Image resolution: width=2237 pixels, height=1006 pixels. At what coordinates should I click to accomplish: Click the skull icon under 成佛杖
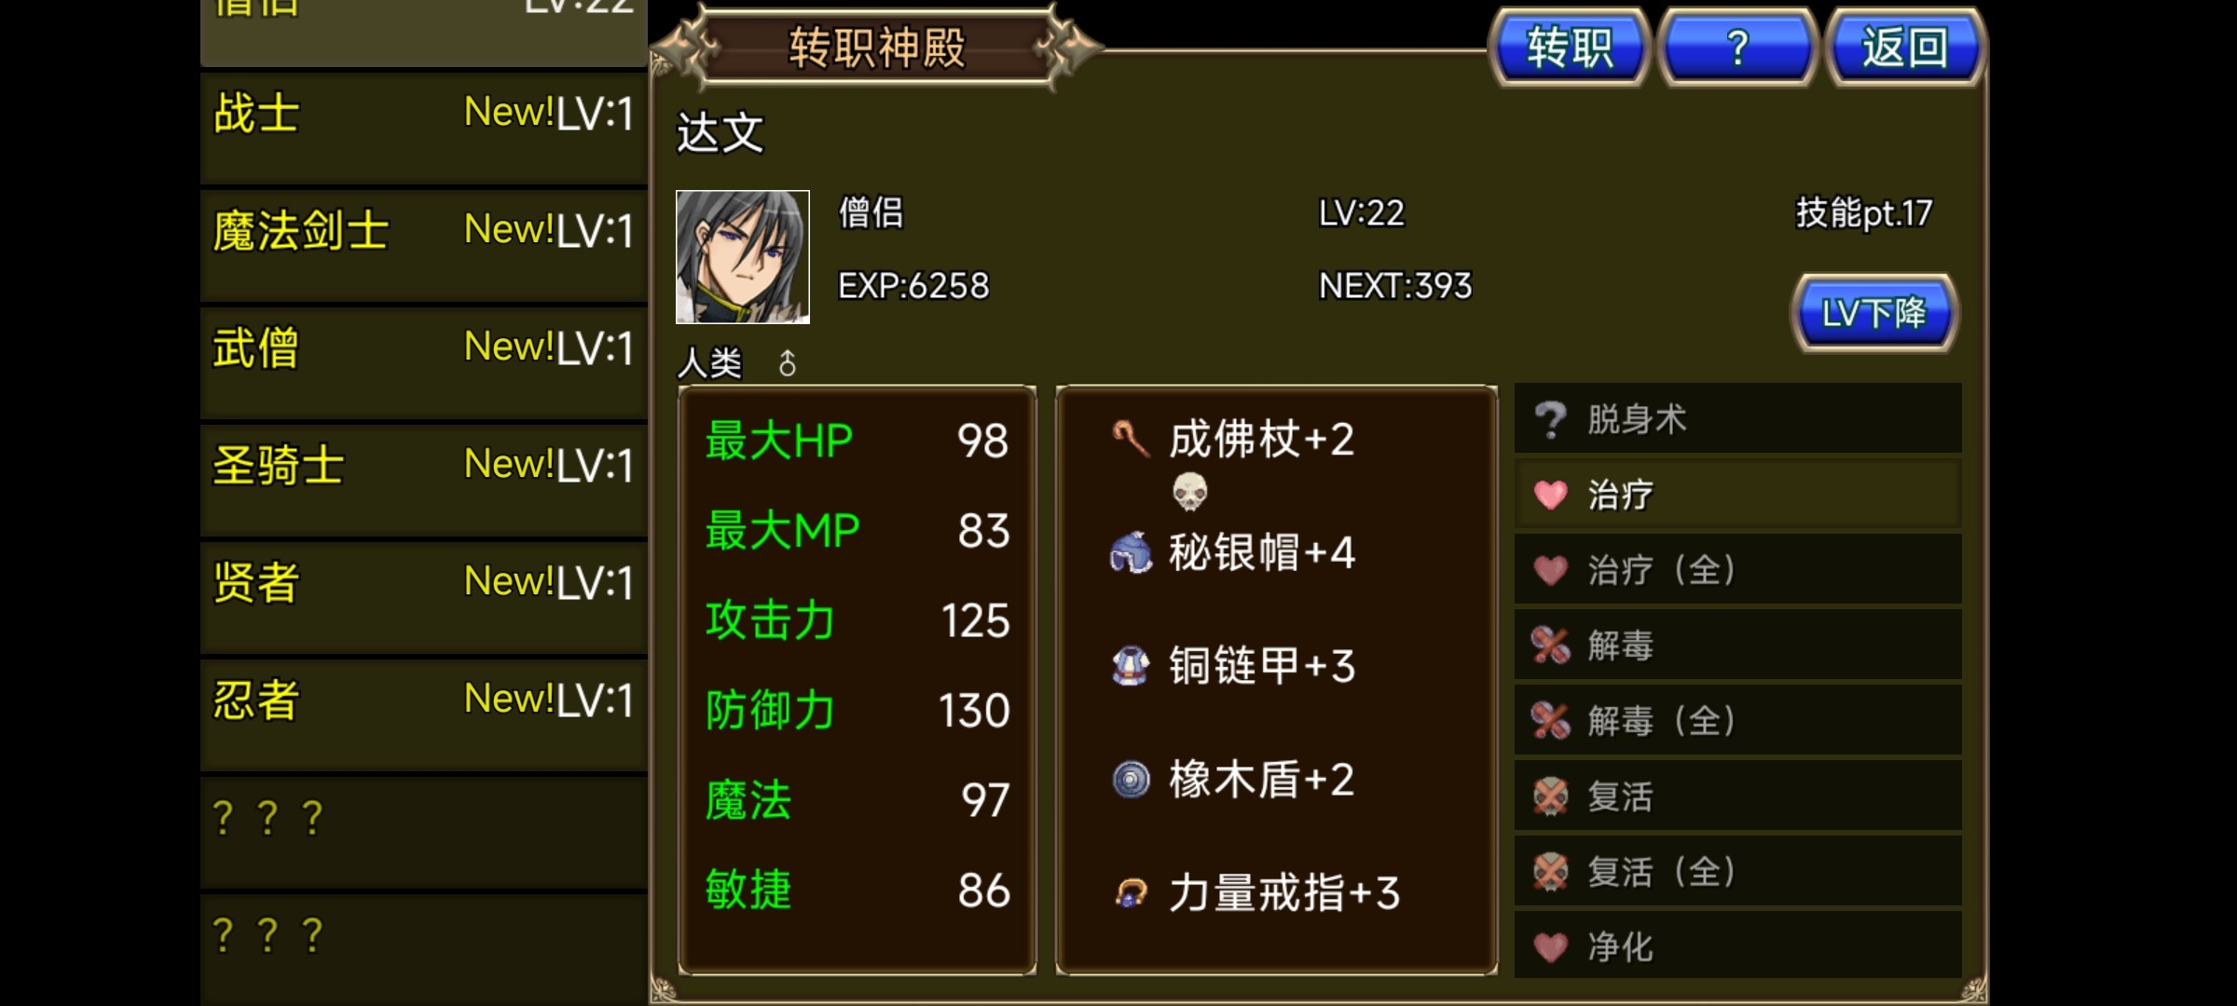pos(1190,492)
